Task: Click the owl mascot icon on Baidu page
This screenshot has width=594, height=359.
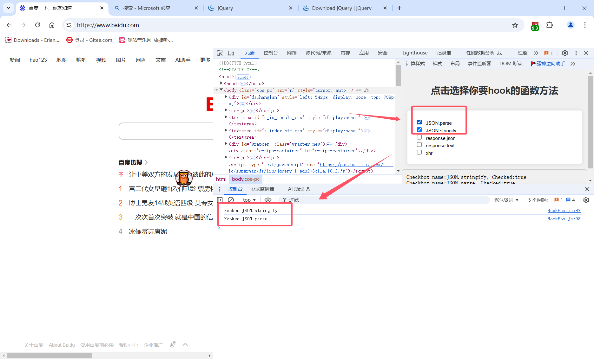Action: [x=184, y=178]
